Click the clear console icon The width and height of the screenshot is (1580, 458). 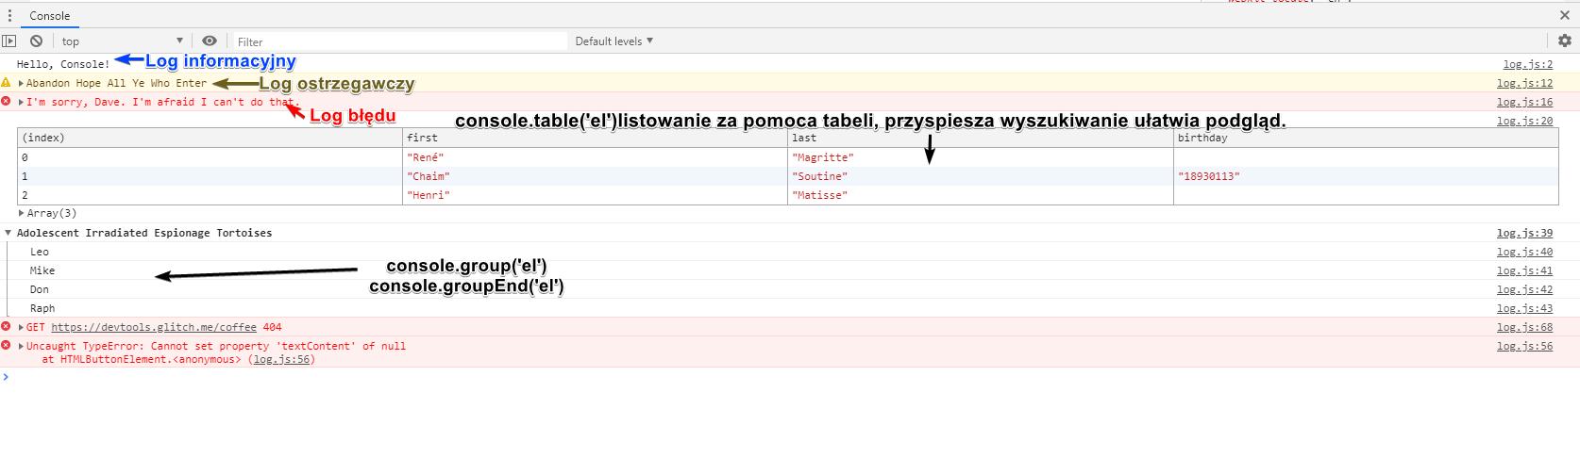tap(36, 41)
